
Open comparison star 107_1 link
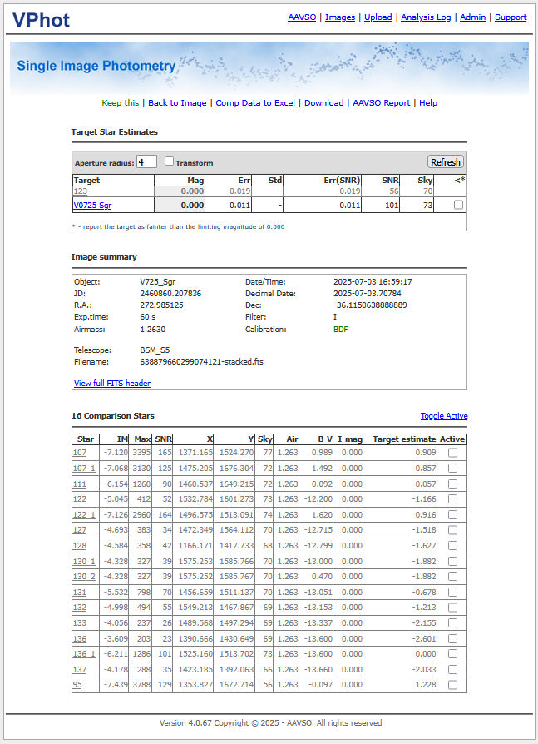(84, 469)
